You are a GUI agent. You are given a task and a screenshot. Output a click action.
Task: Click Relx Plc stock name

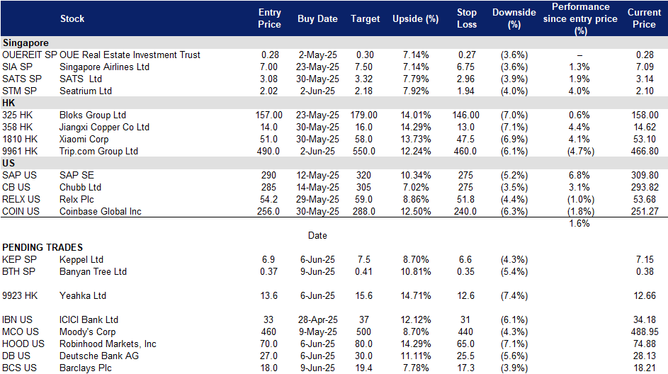[77, 199]
